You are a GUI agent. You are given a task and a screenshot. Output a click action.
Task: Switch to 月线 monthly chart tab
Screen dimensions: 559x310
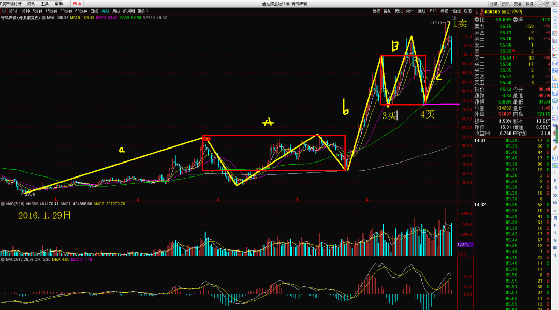click(116, 11)
